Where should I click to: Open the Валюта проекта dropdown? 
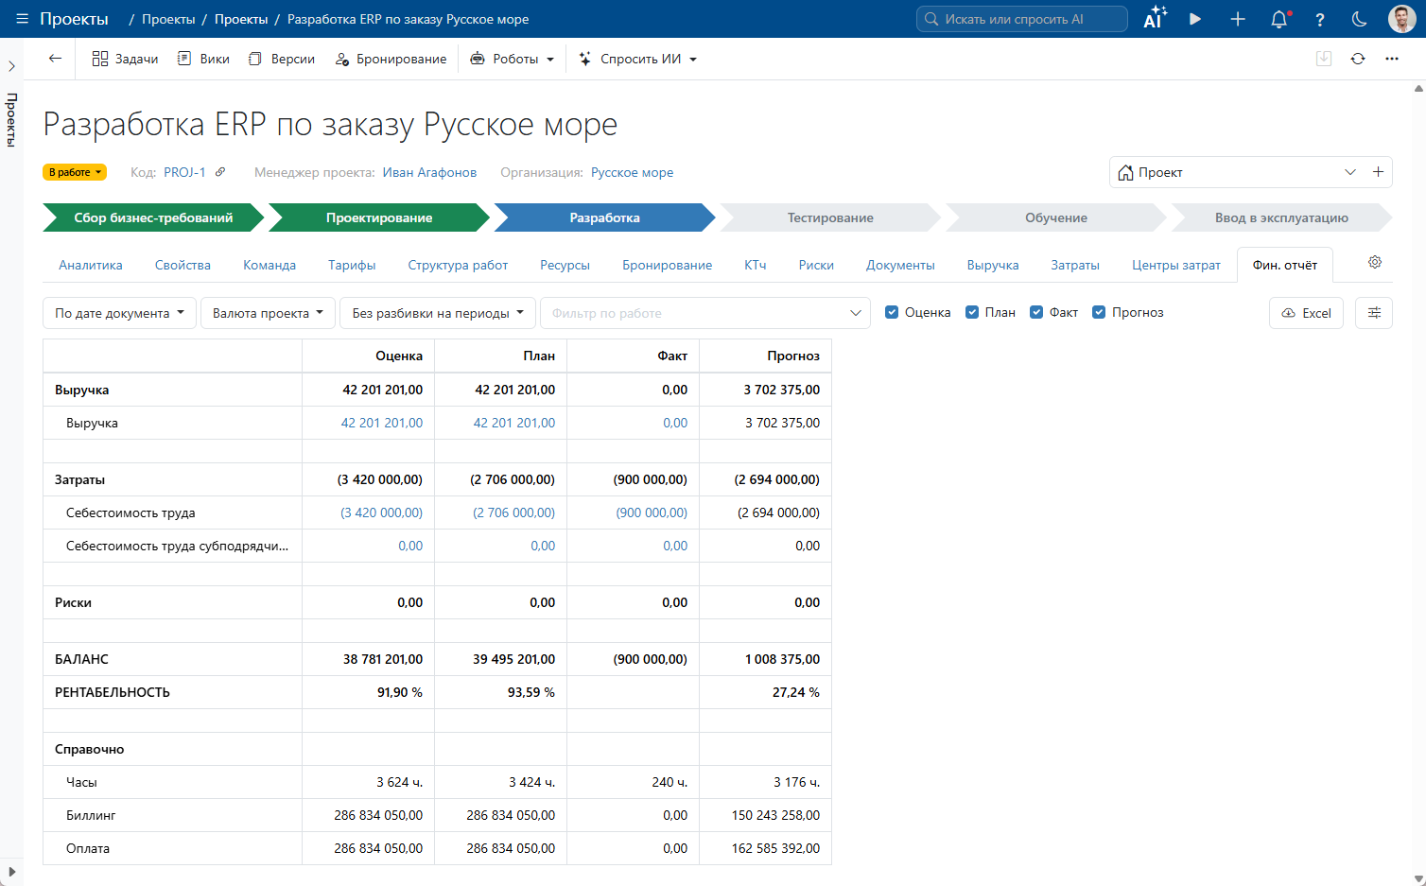pyautogui.click(x=268, y=313)
